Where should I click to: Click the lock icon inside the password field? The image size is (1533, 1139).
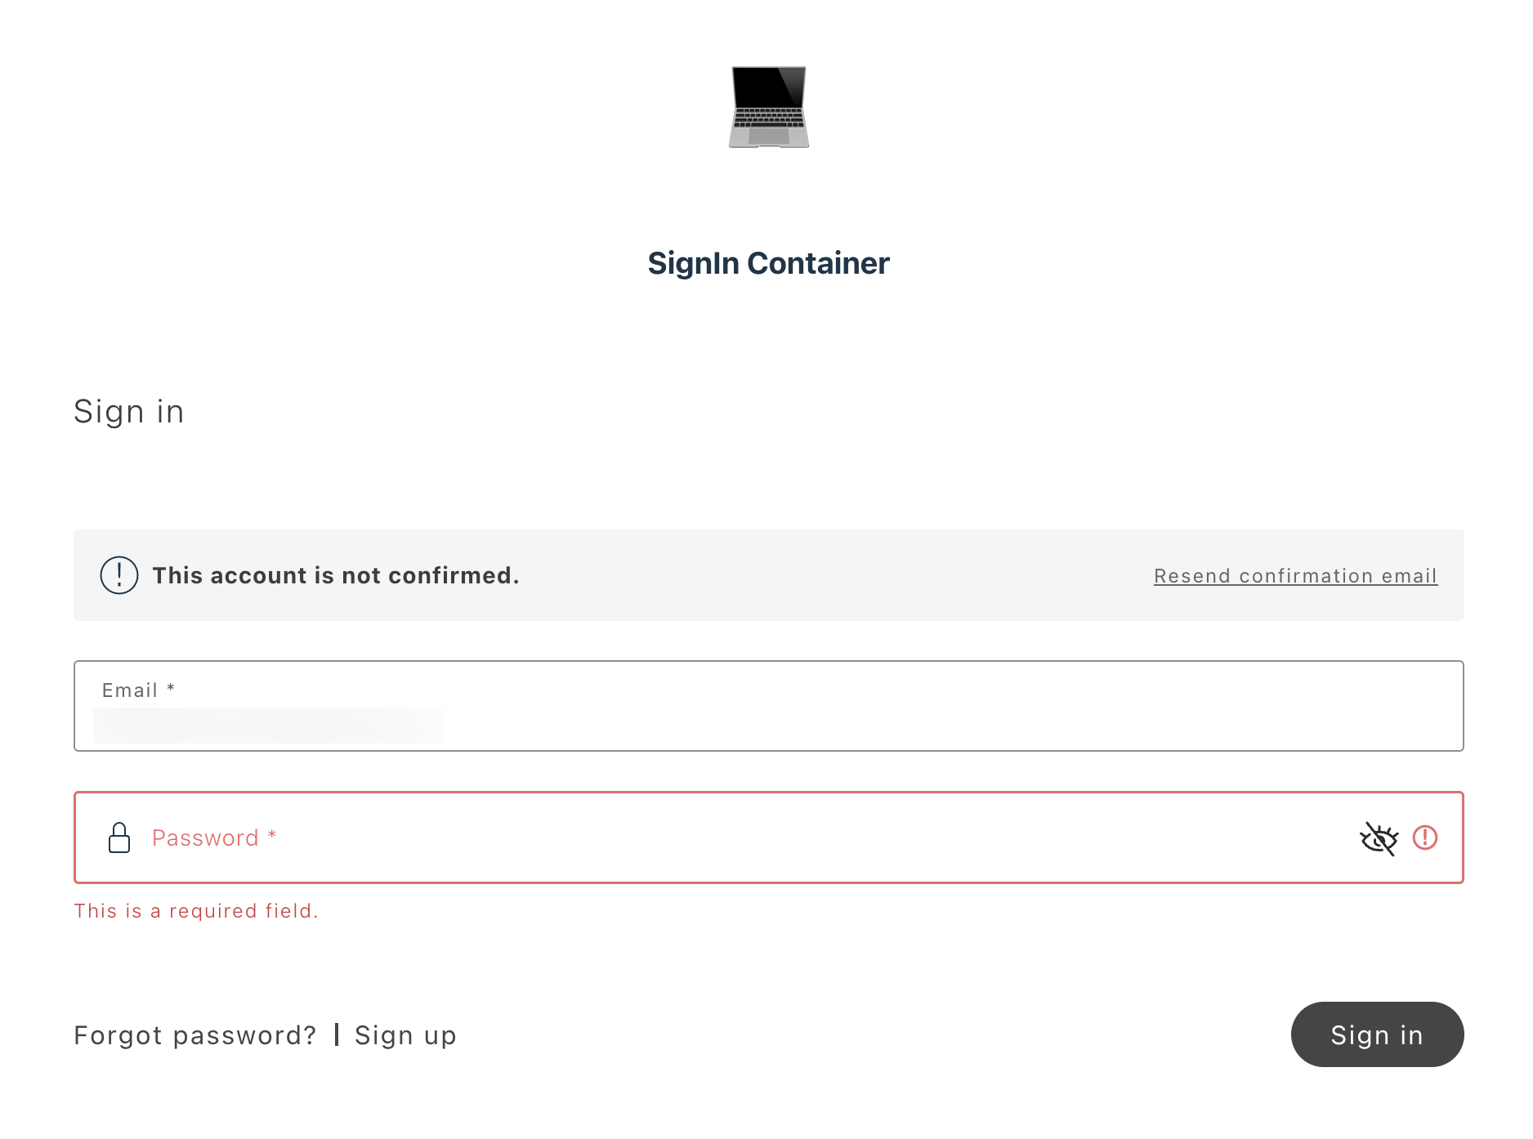[x=119, y=837]
